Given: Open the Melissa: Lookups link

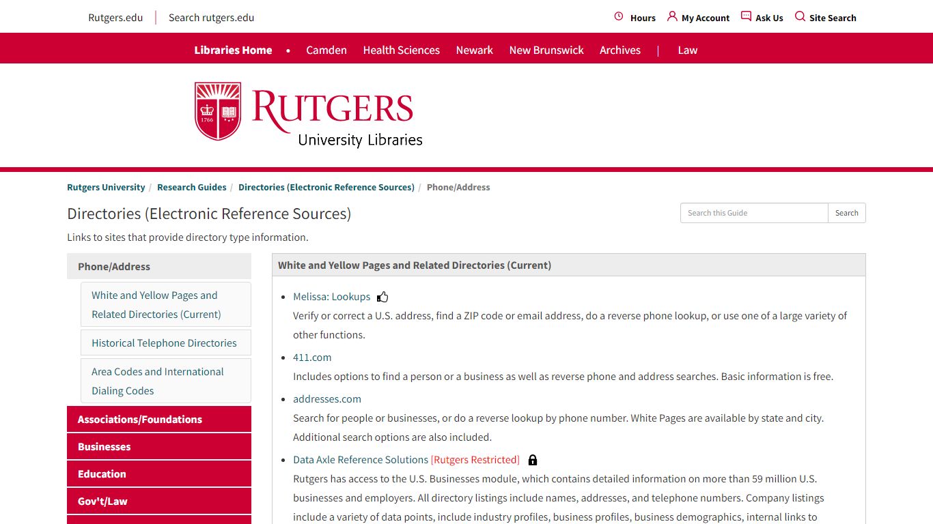Looking at the screenshot, I should (331, 297).
